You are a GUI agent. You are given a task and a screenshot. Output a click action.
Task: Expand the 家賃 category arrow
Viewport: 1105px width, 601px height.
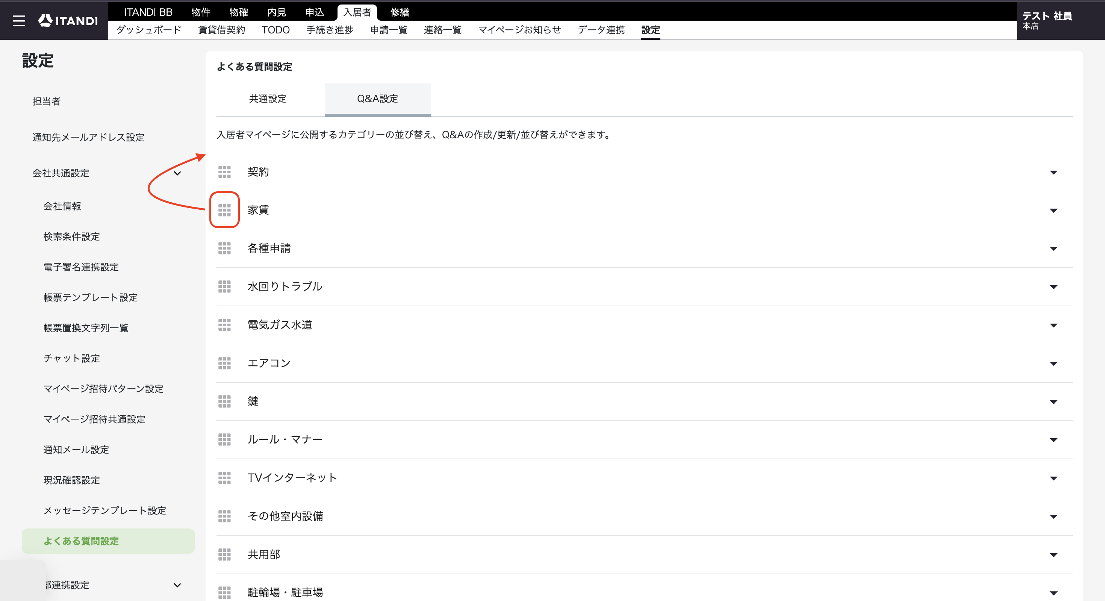[x=1053, y=210]
